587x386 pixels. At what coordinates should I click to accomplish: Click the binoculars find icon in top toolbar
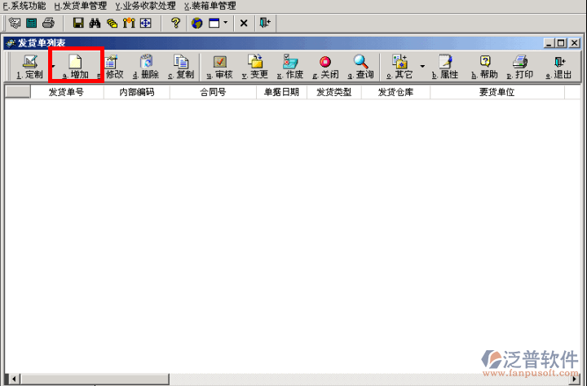tap(95, 23)
